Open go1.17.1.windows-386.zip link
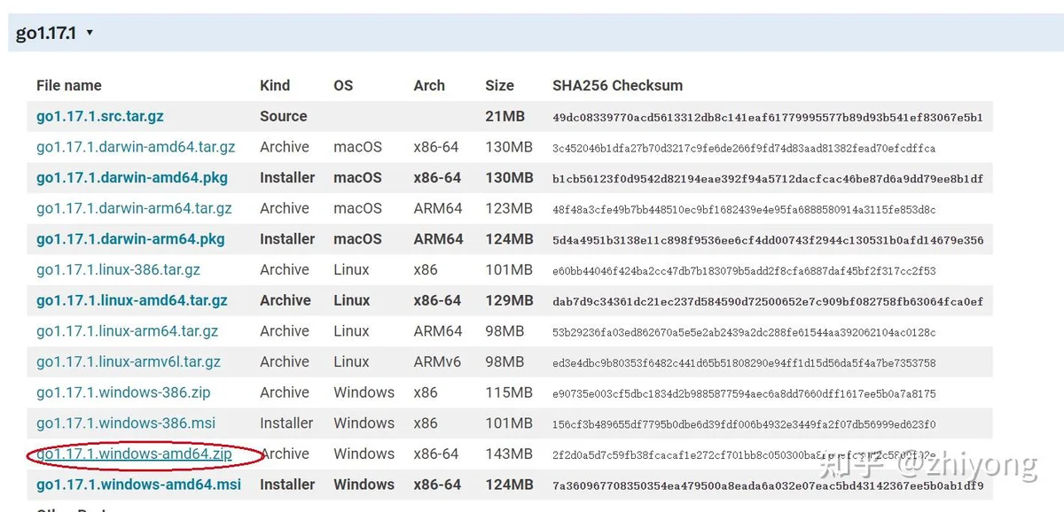The image size is (1064, 512). click(x=123, y=392)
